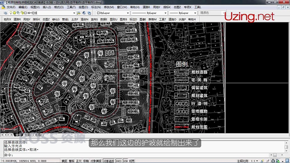Click the auto-scale annotation icon in status bar
Viewport: 290px width, 163px height.
pos(268,161)
